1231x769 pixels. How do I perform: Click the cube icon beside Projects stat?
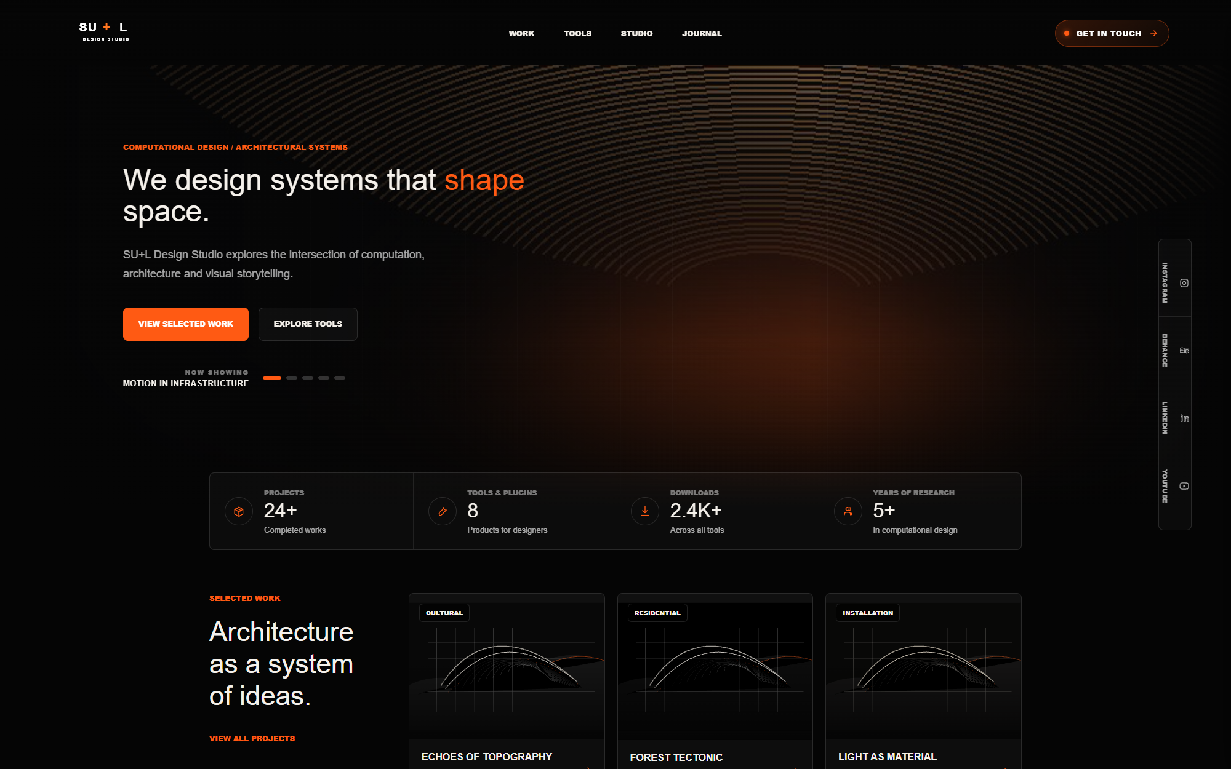[x=239, y=511]
